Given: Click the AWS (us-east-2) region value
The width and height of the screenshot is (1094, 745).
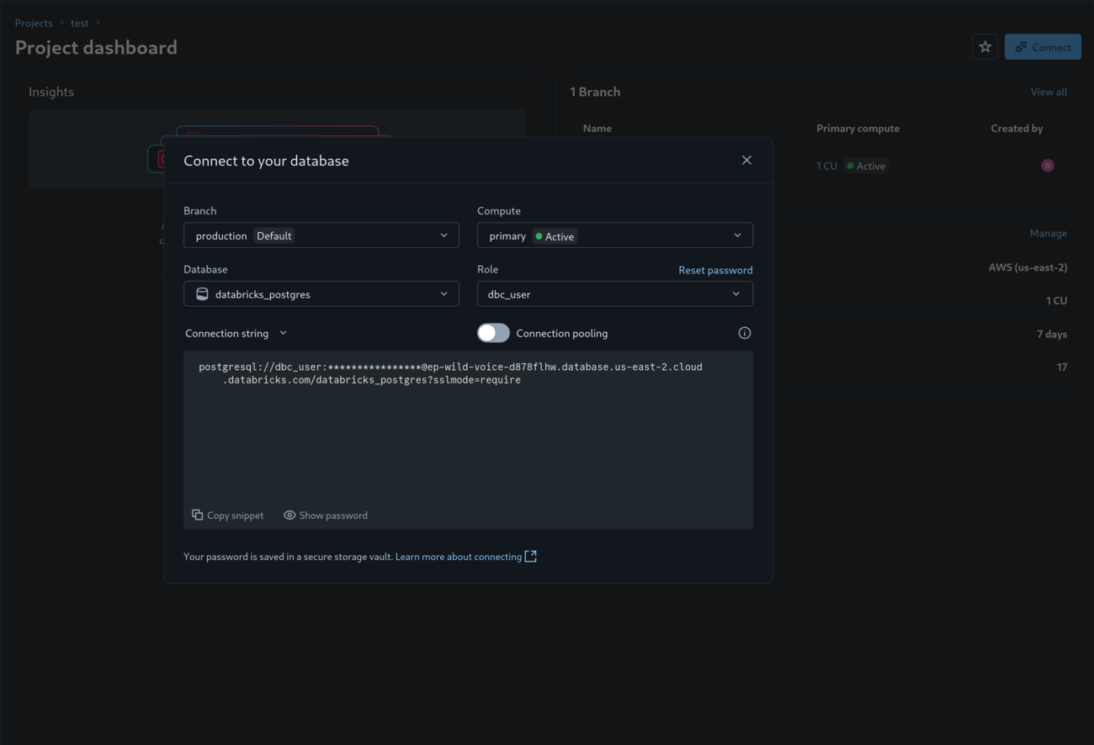Looking at the screenshot, I should pos(1028,267).
